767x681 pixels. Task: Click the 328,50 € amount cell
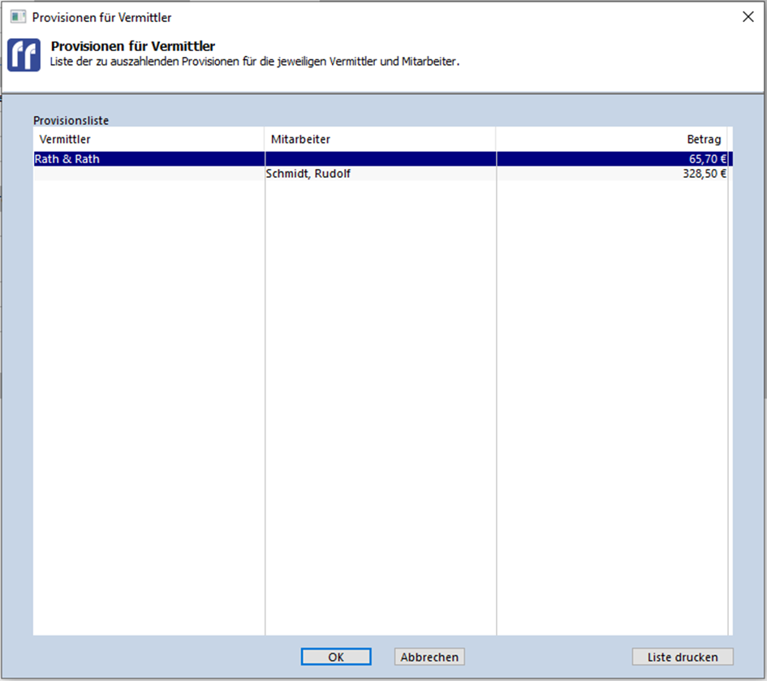[704, 174]
